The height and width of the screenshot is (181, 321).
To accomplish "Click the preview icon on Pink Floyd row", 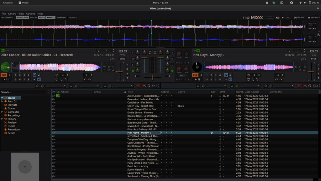I will click(54, 133).
